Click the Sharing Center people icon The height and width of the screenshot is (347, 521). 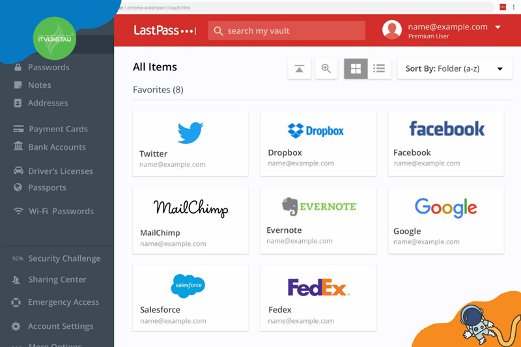(x=16, y=280)
